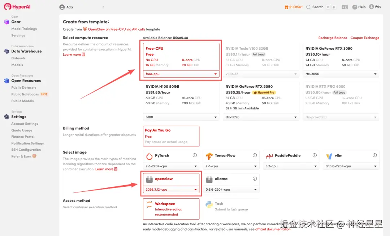
Task: Open the OpenClaw on Free-CPU template link
Action: pyautogui.click(x=116, y=29)
